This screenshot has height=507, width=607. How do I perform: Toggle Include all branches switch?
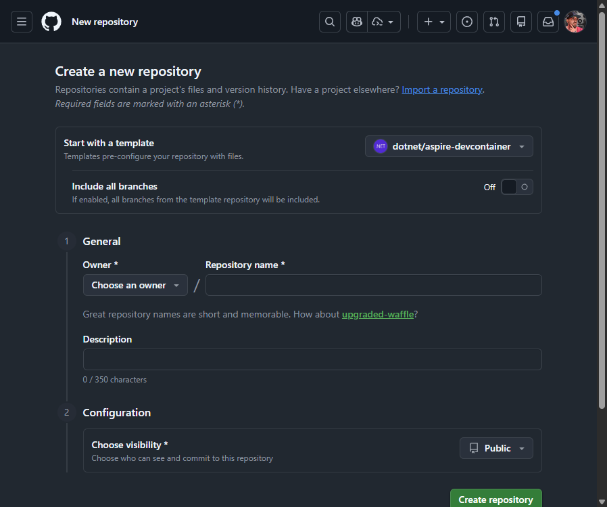click(516, 187)
